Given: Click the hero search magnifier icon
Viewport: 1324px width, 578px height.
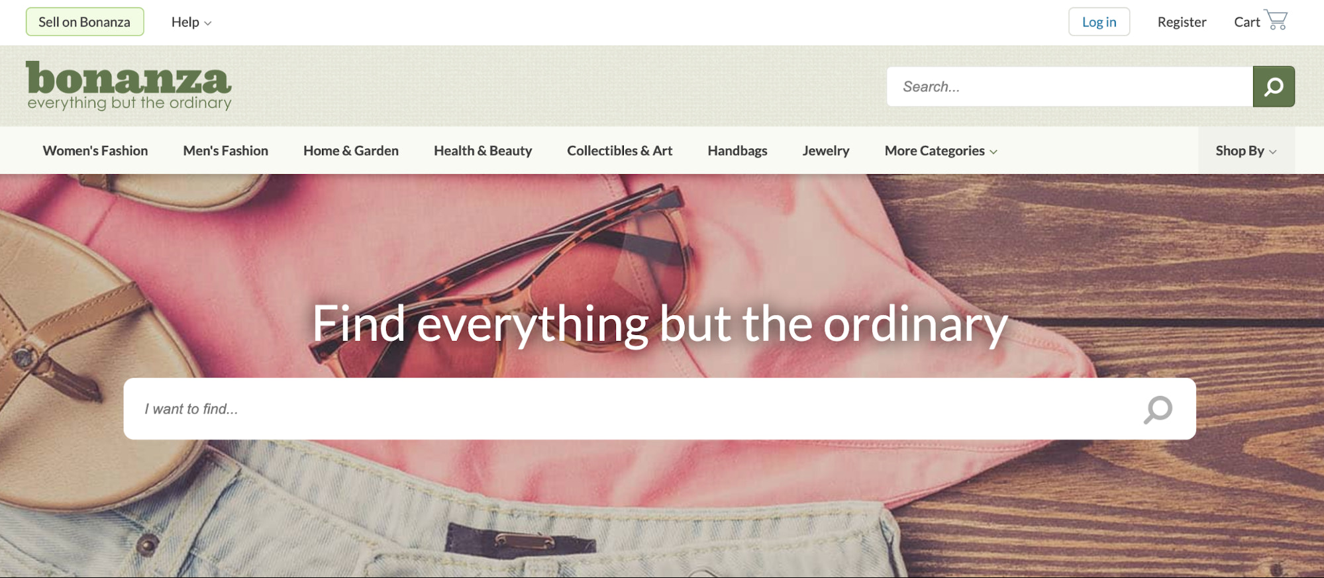Looking at the screenshot, I should (1158, 409).
